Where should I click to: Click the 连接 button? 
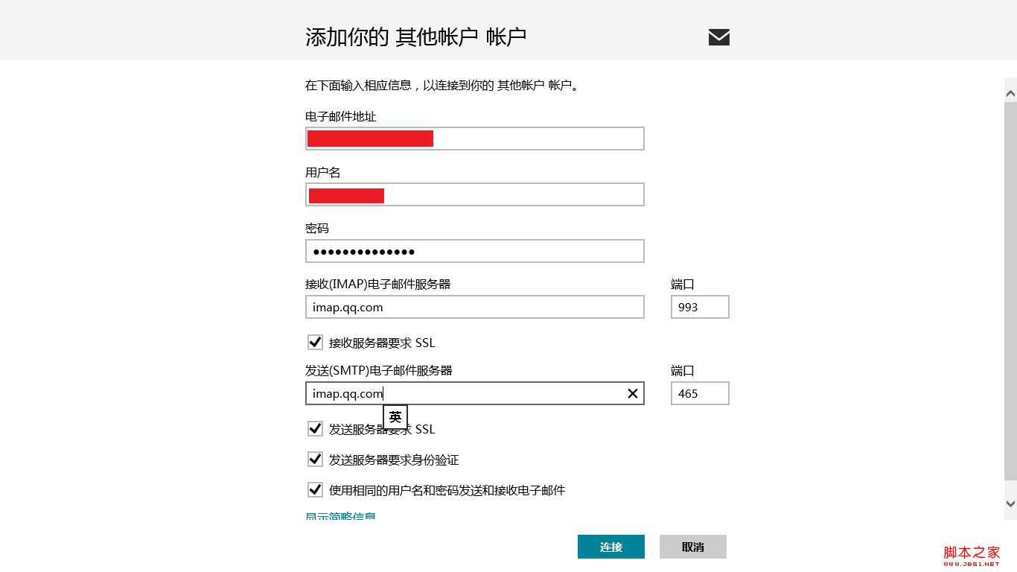click(610, 546)
